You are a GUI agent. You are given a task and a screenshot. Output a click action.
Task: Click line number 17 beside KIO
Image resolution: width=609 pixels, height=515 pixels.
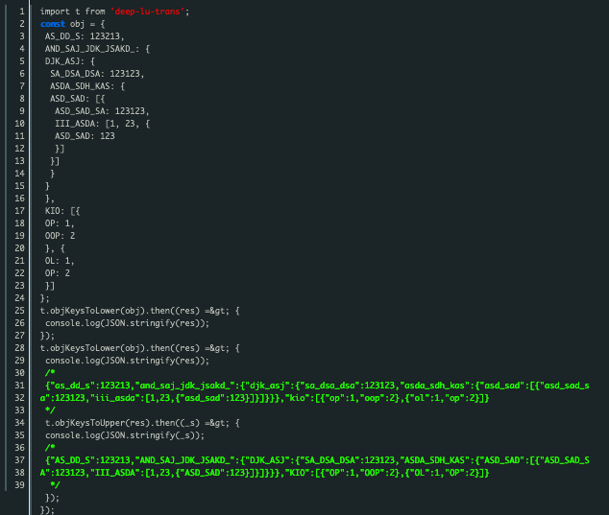click(x=19, y=211)
